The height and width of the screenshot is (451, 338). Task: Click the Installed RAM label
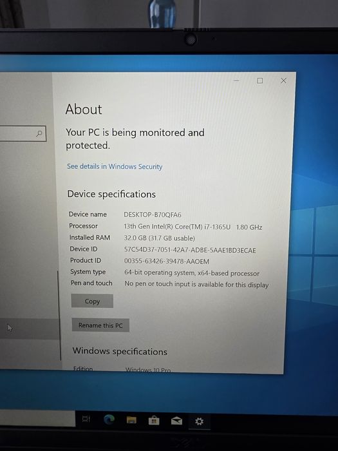point(89,238)
